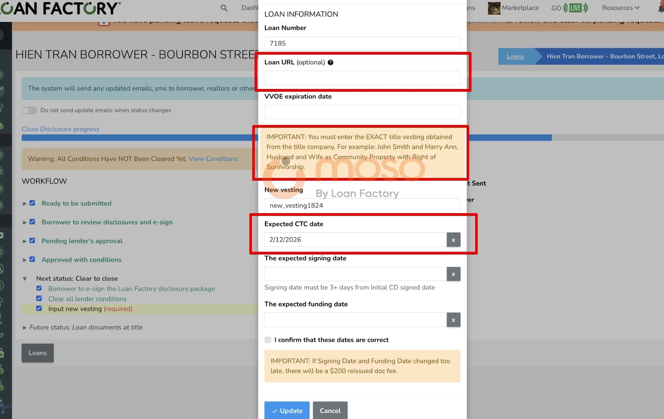Click the Update button
The width and height of the screenshot is (664, 419).
click(x=287, y=411)
